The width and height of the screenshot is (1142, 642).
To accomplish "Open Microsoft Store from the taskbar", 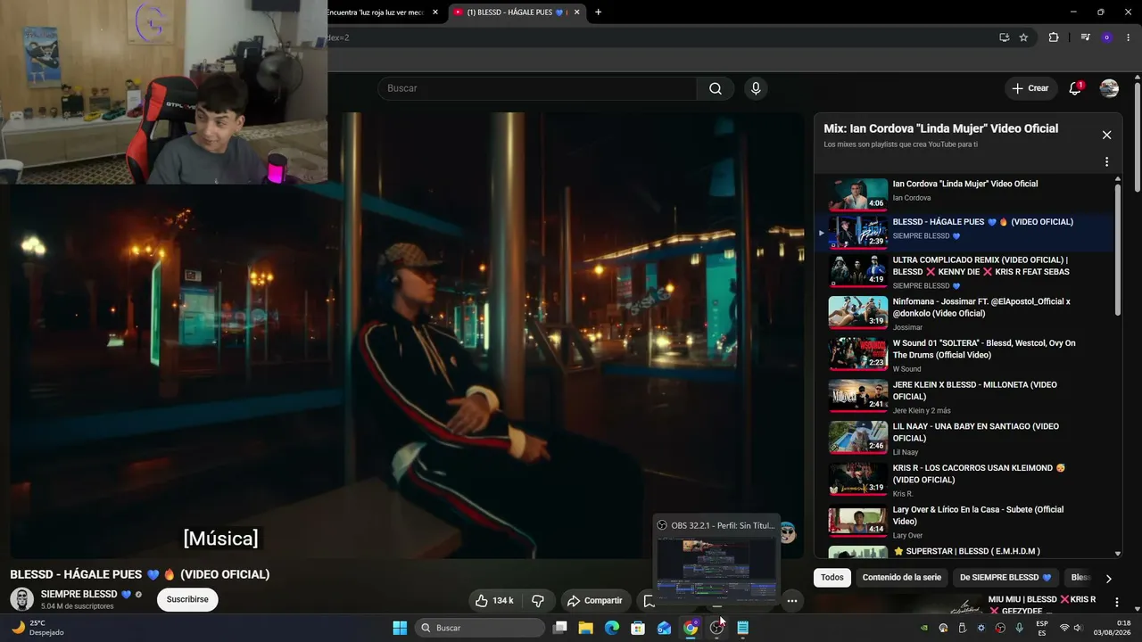I will coord(638,628).
